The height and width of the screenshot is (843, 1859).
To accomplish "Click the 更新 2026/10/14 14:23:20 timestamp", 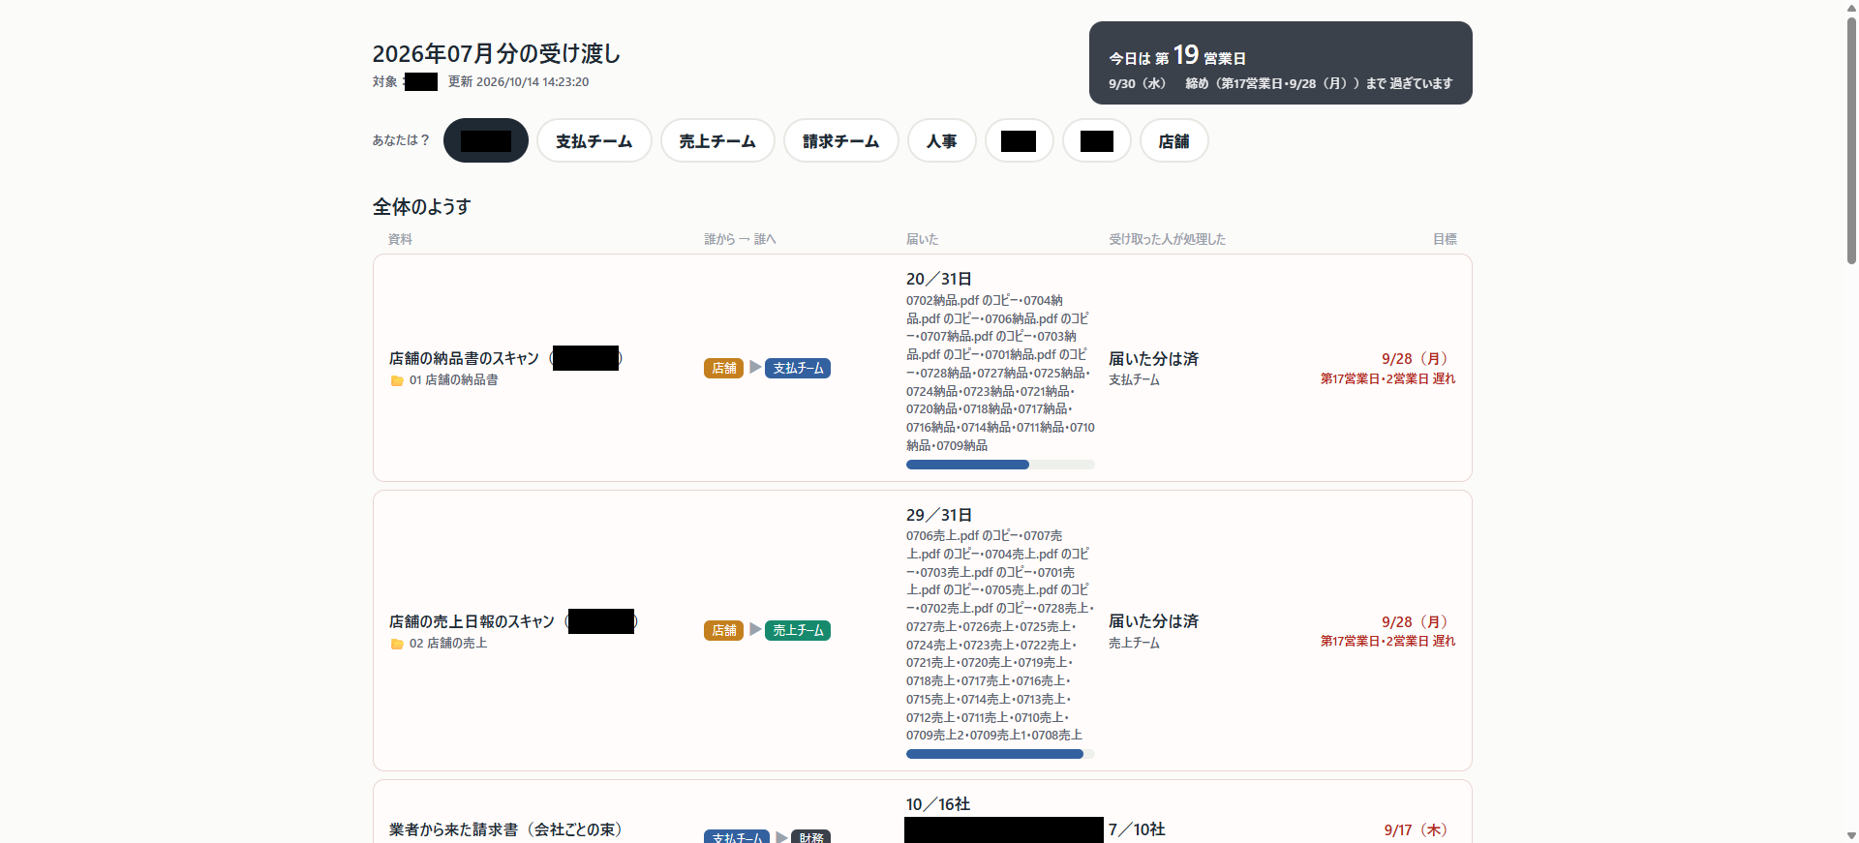I will tap(519, 82).
